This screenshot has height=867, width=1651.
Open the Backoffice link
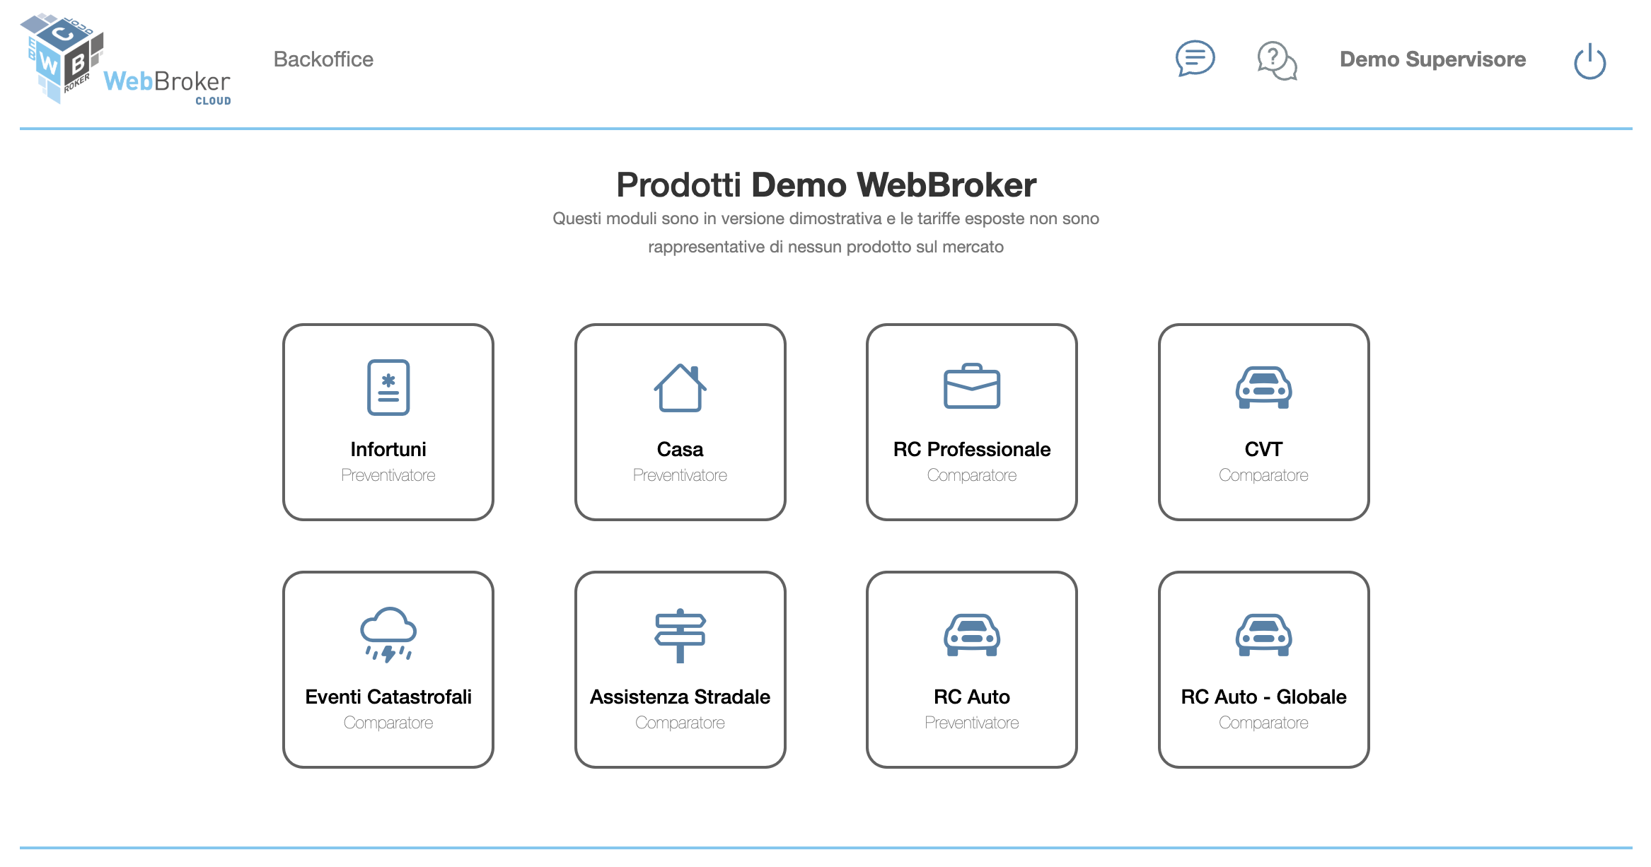pos(323,59)
